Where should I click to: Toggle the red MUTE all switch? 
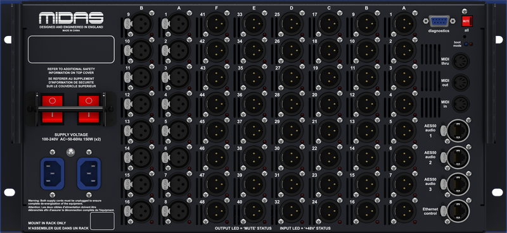(467, 21)
